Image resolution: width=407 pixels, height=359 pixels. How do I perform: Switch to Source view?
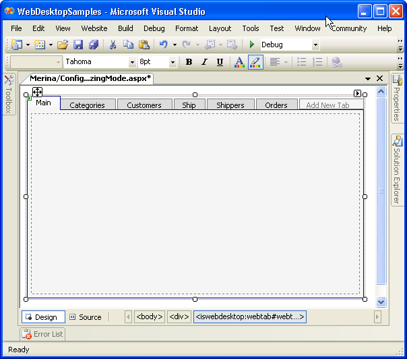[x=85, y=317]
